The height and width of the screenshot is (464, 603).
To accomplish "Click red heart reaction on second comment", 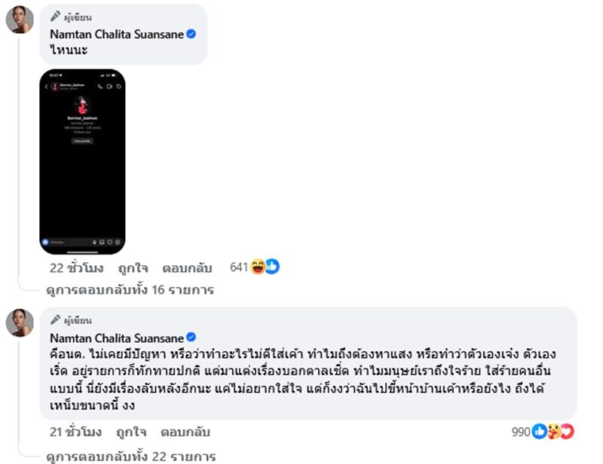I will (x=568, y=432).
